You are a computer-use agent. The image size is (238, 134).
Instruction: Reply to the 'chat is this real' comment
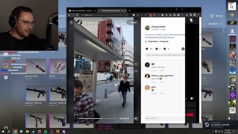point(162,71)
